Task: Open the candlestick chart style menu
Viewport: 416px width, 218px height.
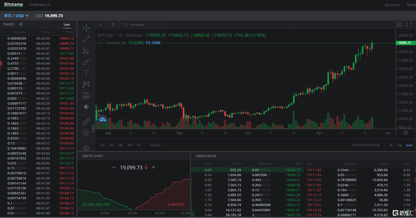Action: [113, 25]
